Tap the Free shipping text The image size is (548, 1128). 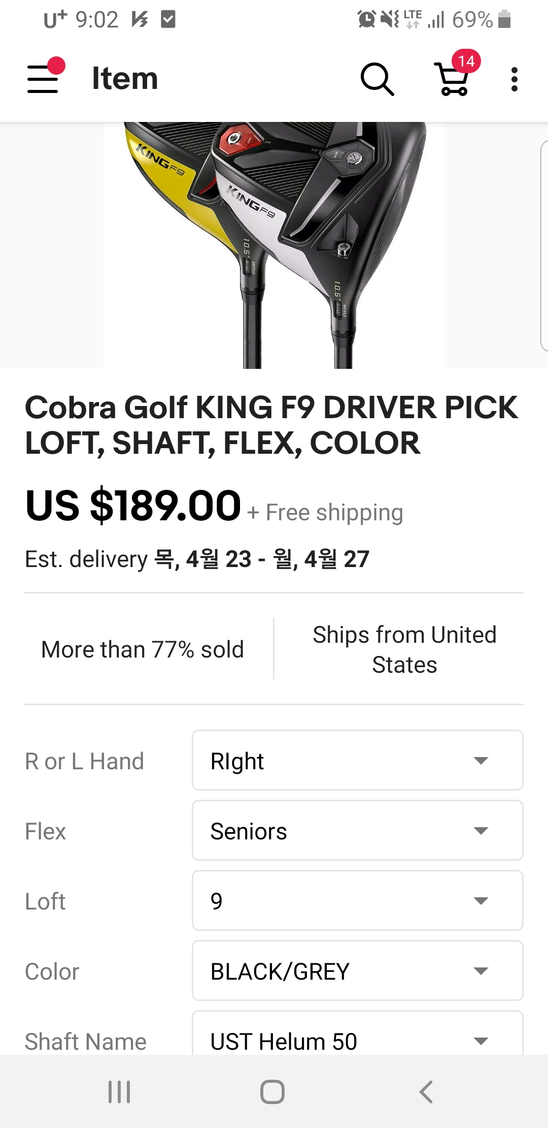point(334,512)
